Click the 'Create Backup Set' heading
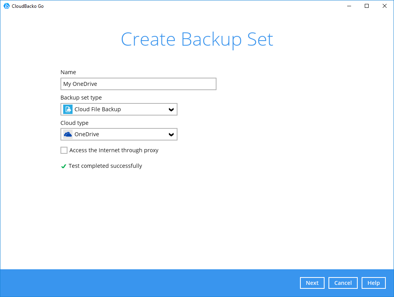Viewport: 394px width, 297px height. (197, 39)
